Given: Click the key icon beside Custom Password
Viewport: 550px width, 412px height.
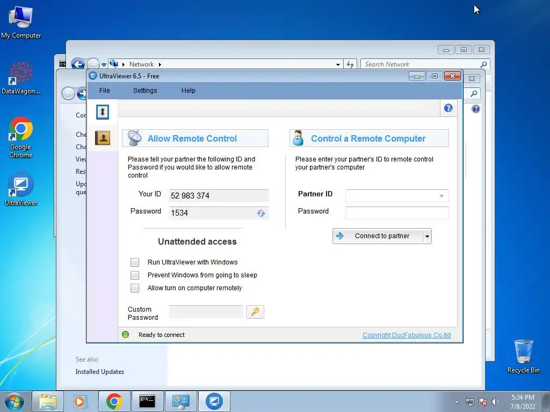Looking at the screenshot, I should click(x=255, y=312).
